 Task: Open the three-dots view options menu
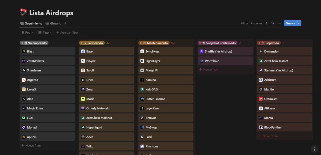(279, 23)
